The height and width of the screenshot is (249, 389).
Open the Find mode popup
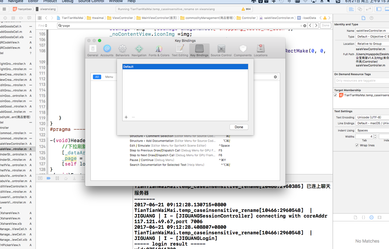point(43,26)
